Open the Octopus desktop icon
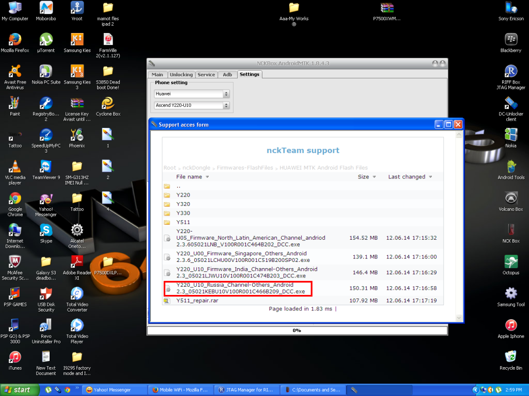529x396 pixels. [x=510, y=262]
